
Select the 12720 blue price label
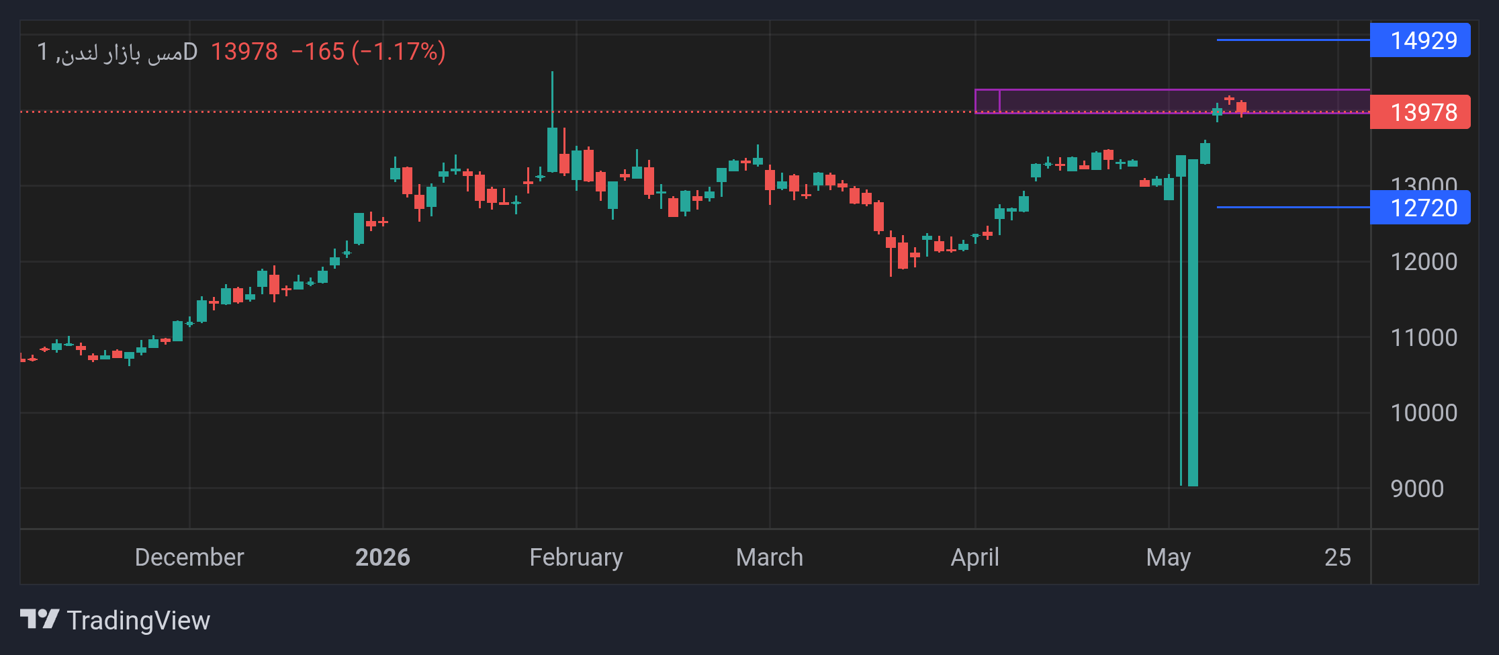(x=1420, y=208)
